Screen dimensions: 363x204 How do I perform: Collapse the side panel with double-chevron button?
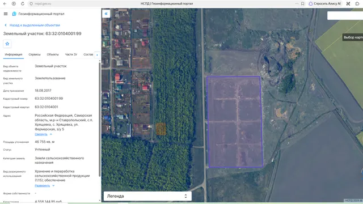point(106,14)
